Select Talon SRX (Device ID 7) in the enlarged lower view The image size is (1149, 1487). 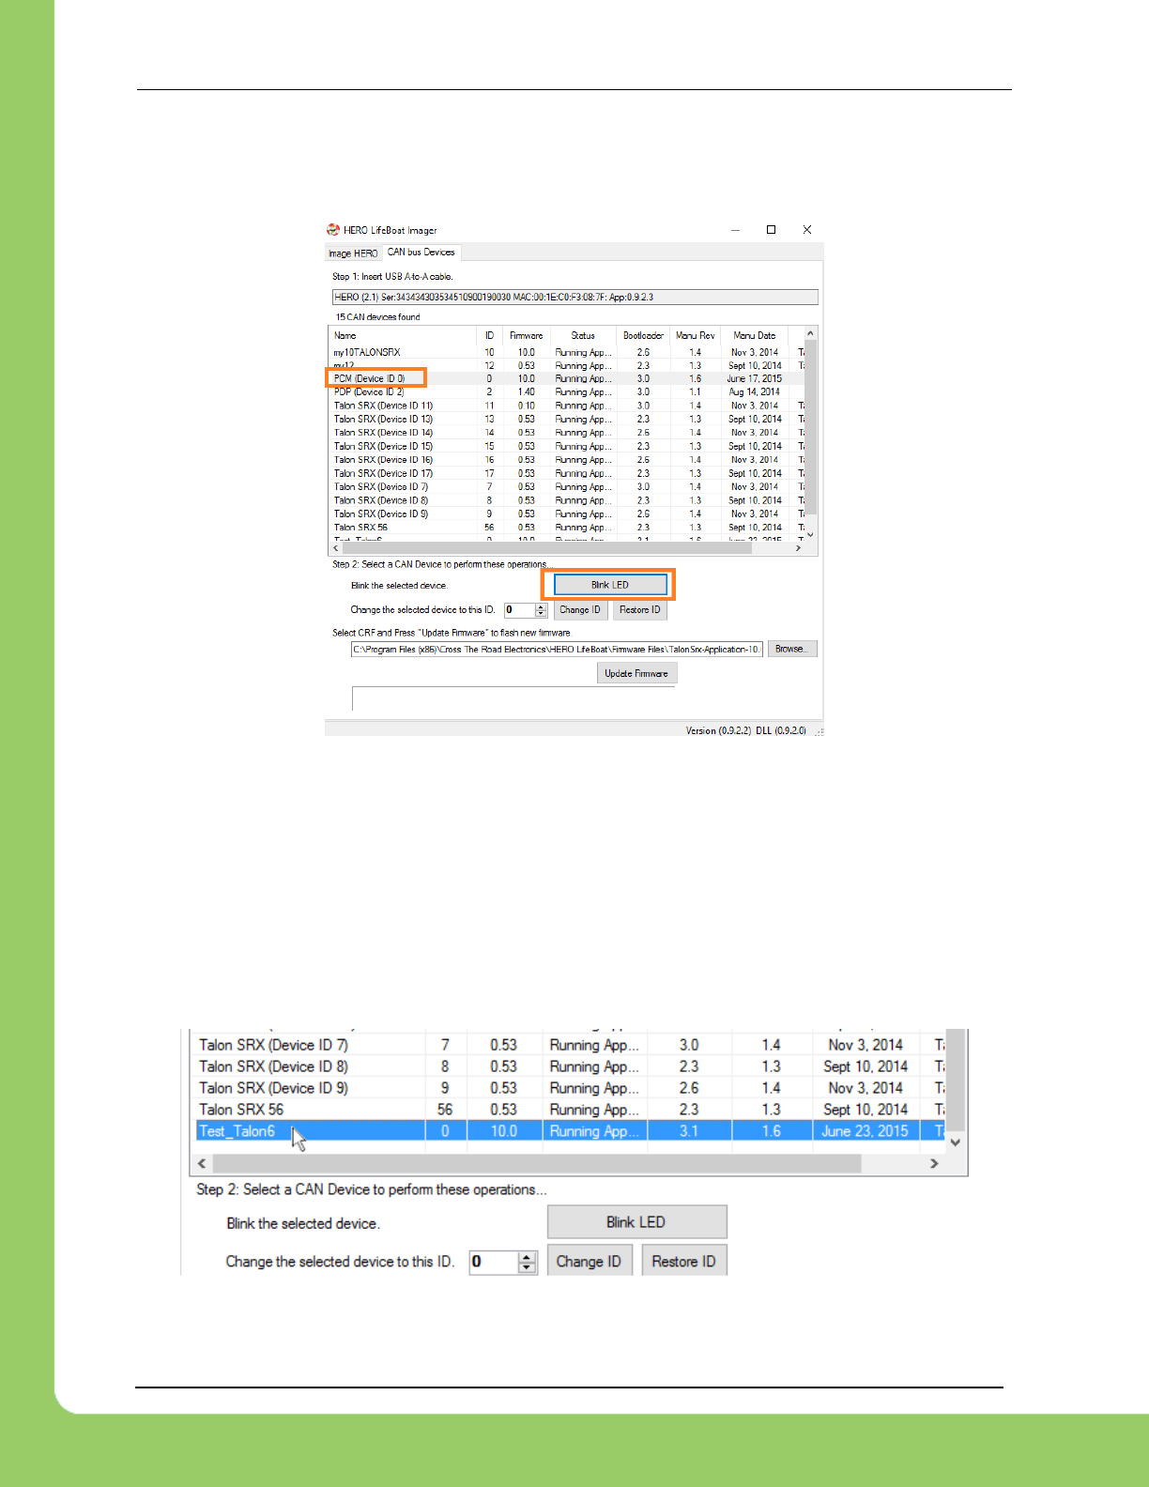click(x=571, y=1045)
